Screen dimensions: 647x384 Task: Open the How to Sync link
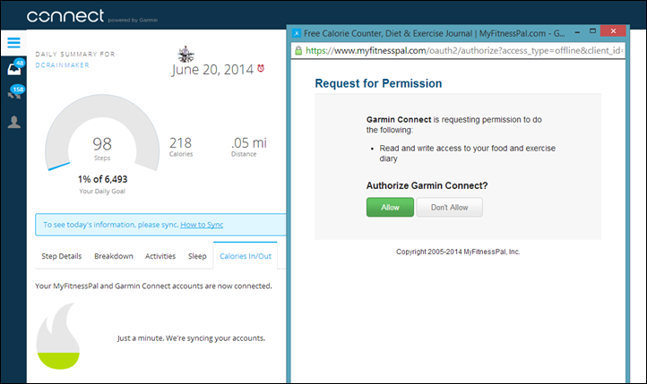(202, 225)
